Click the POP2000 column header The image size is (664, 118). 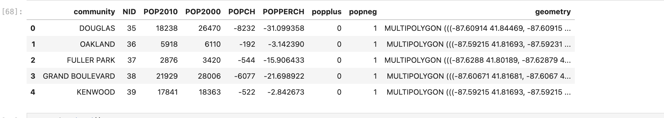pos(203,12)
